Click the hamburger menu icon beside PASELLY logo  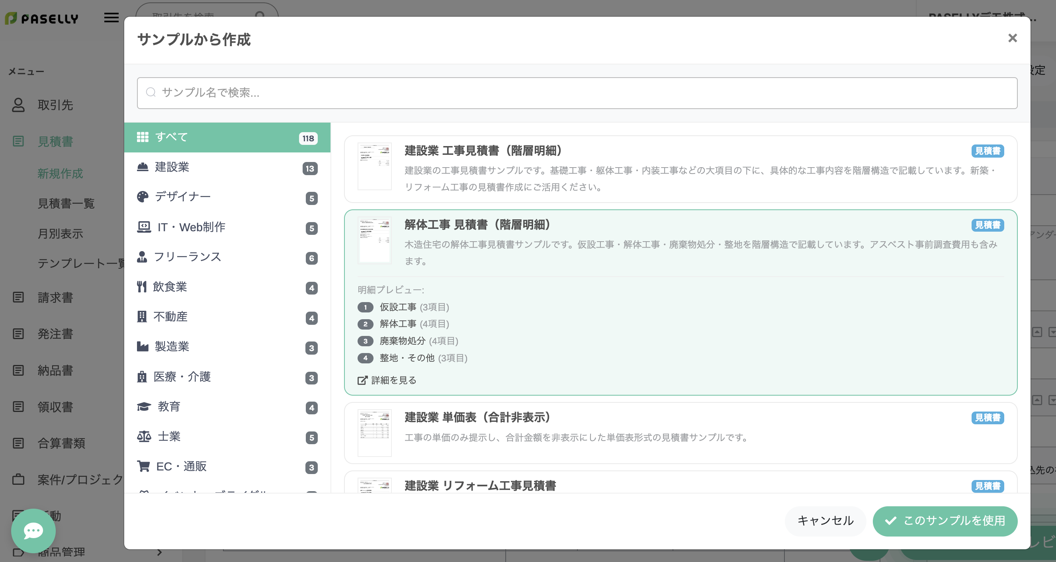tap(111, 18)
